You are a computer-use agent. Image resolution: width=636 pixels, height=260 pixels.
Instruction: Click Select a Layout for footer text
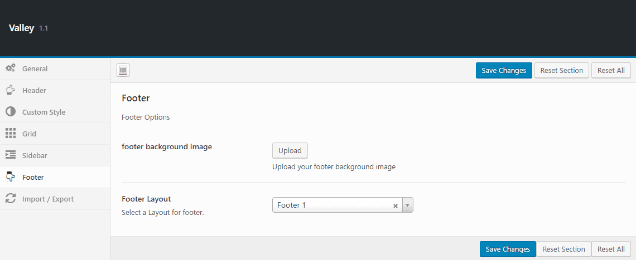click(x=163, y=212)
